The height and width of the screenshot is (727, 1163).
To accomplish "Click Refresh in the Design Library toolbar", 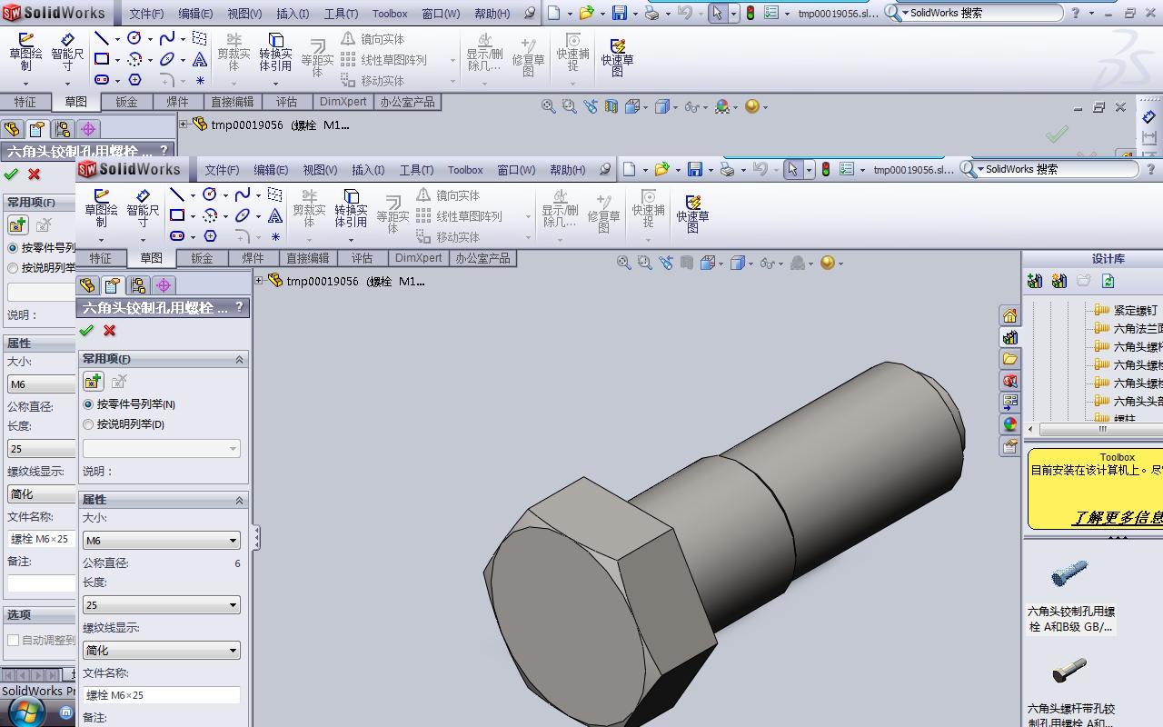I will 1108,281.
